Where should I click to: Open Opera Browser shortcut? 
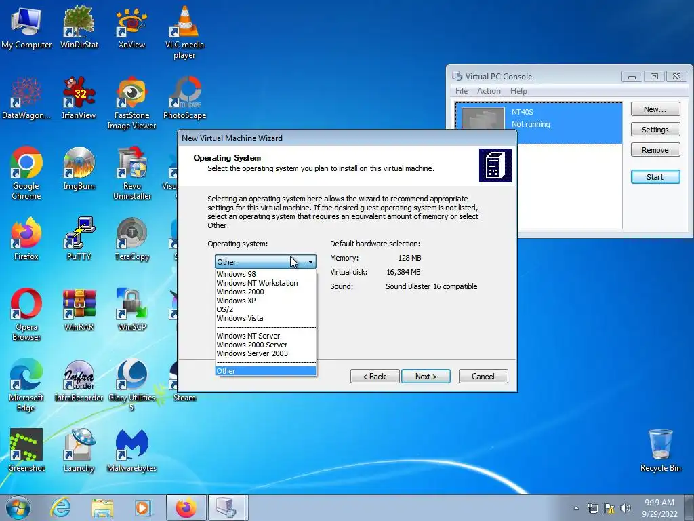tap(26, 315)
